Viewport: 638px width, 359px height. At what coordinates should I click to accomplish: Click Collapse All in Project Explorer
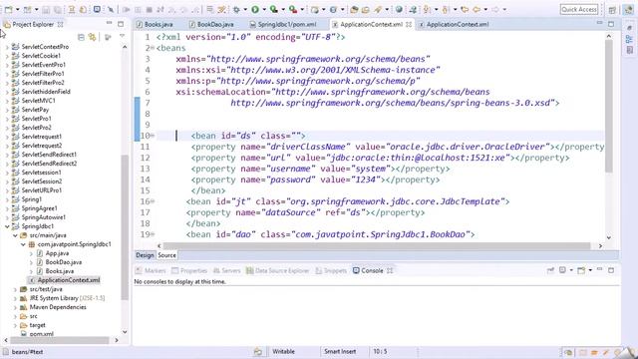tap(81, 38)
